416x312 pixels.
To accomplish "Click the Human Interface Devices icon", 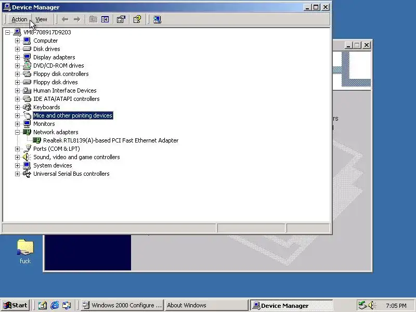I will (27, 90).
